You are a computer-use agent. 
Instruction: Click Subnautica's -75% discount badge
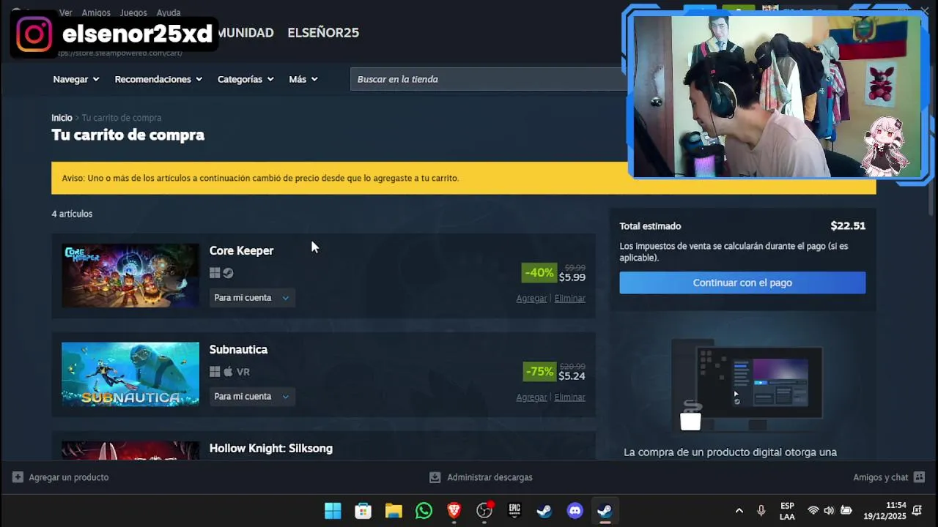pos(539,371)
